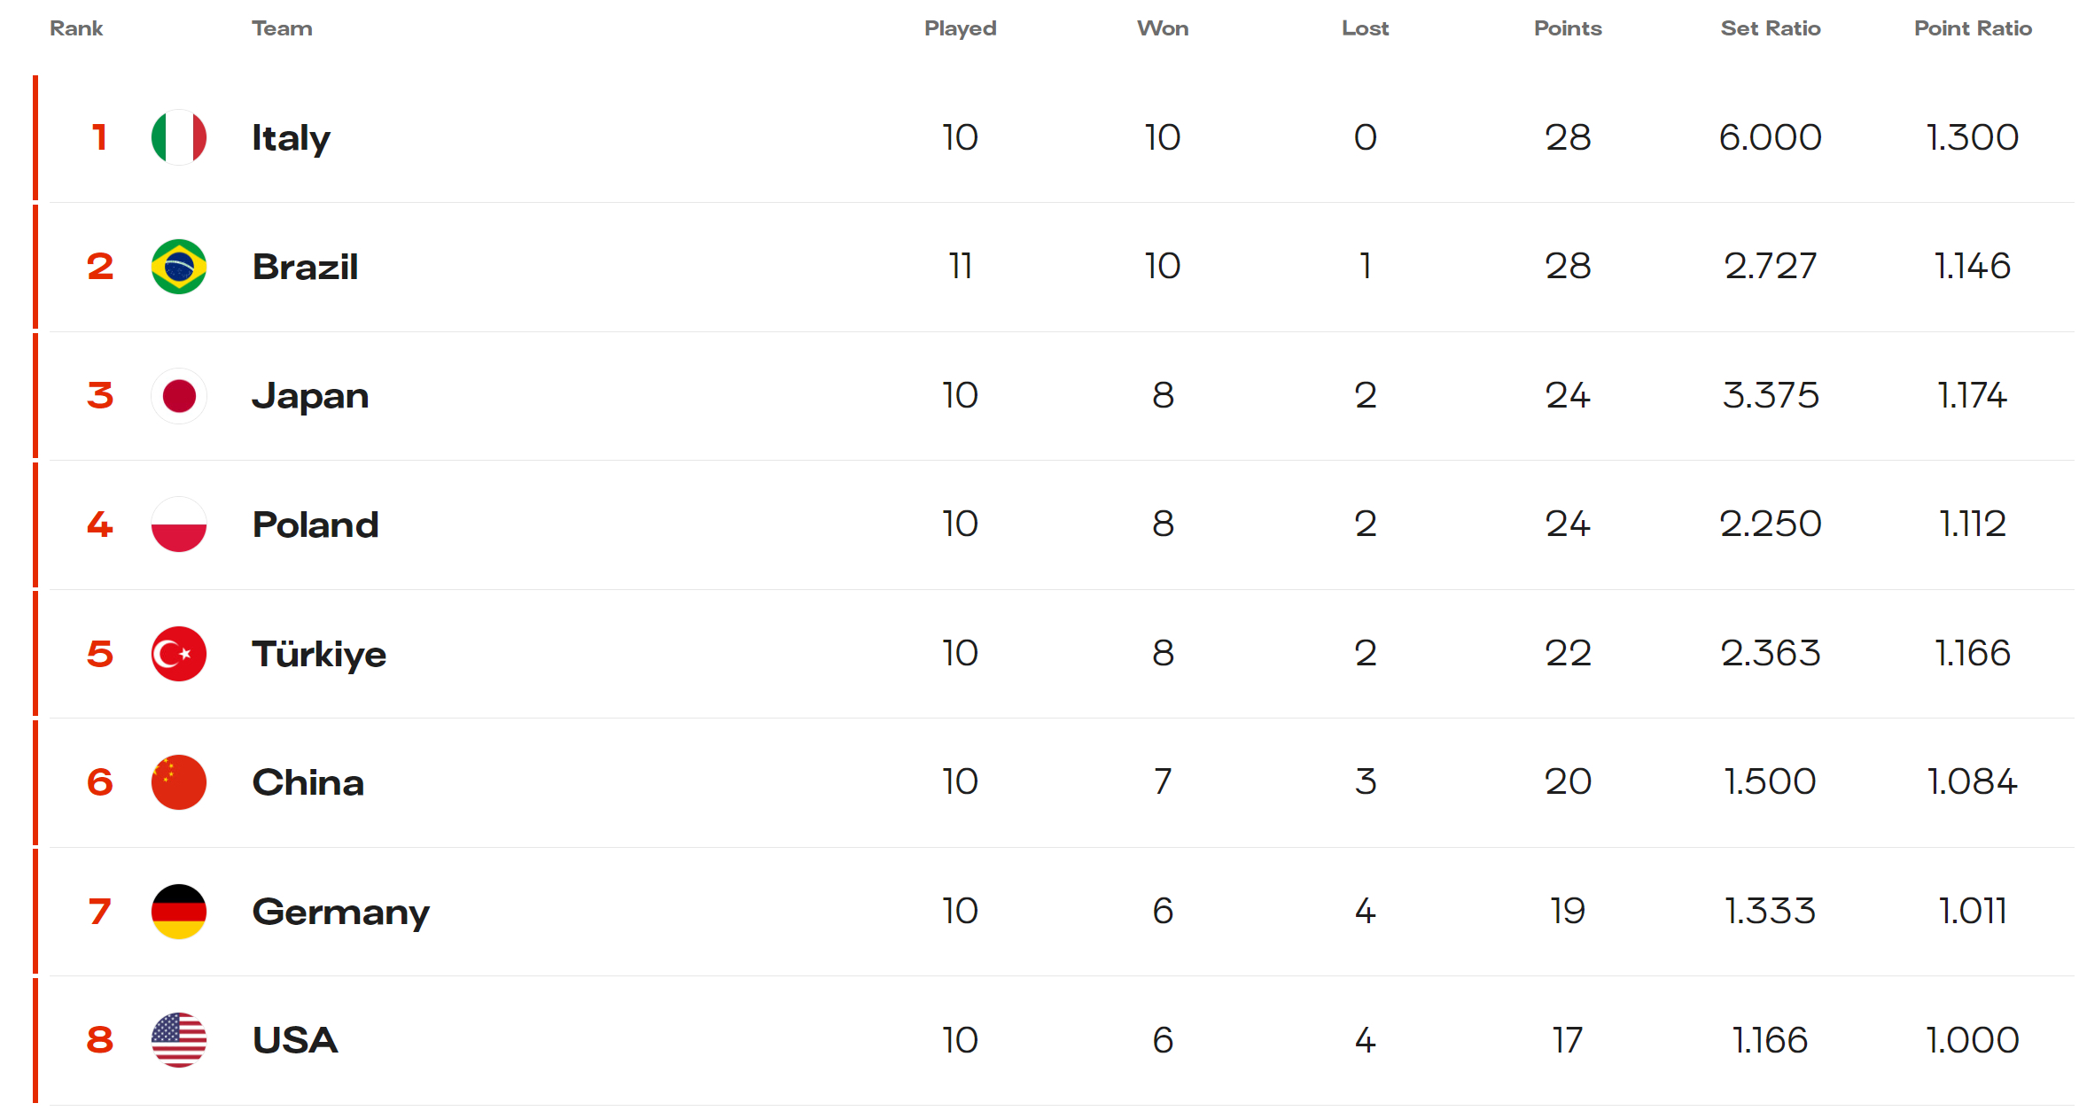Click the Rank column header
The width and height of the screenshot is (2079, 1111).
pyautogui.click(x=76, y=28)
